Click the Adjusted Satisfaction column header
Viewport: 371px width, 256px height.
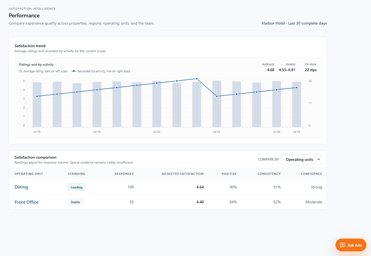click(183, 174)
